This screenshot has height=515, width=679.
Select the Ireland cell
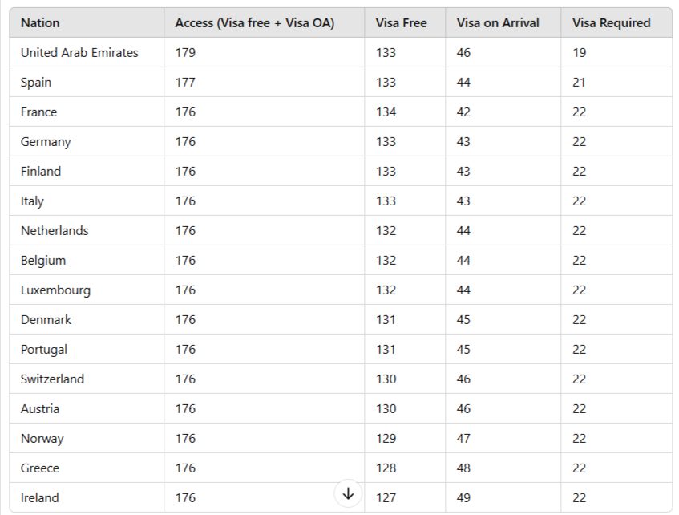[x=40, y=498]
